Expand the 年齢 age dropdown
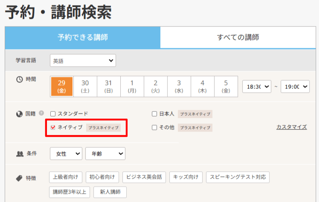This screenshot has width=319, height=202. [x=105, y=153]
